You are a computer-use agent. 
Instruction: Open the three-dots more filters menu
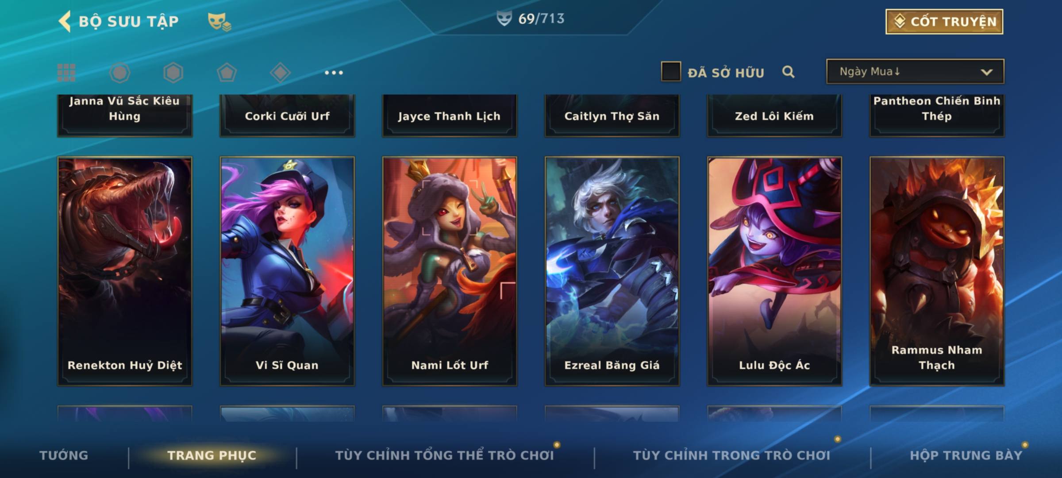(334, 73)
